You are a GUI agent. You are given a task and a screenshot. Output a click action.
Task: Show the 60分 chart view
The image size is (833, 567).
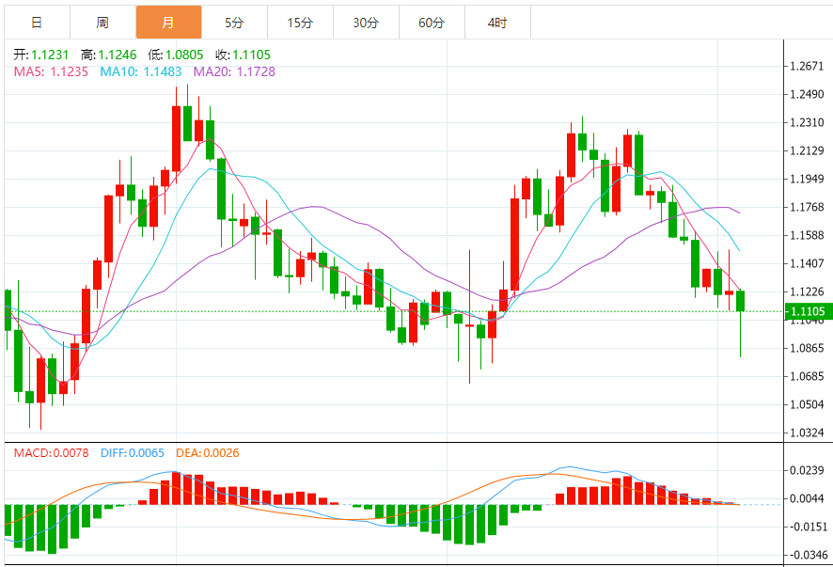[432, 23]
